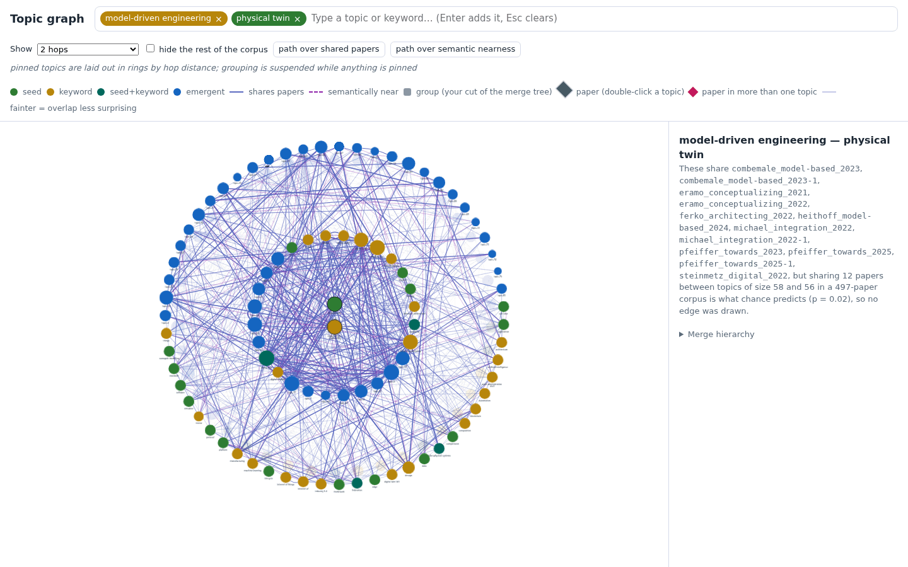This screenshot has width=908, height=567.
Task: Click paper id michael_integration_2022-1
Action: coord(744,240)
